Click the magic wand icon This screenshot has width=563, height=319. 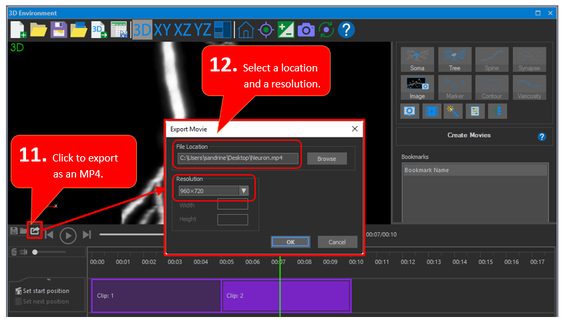click(451, 111)
